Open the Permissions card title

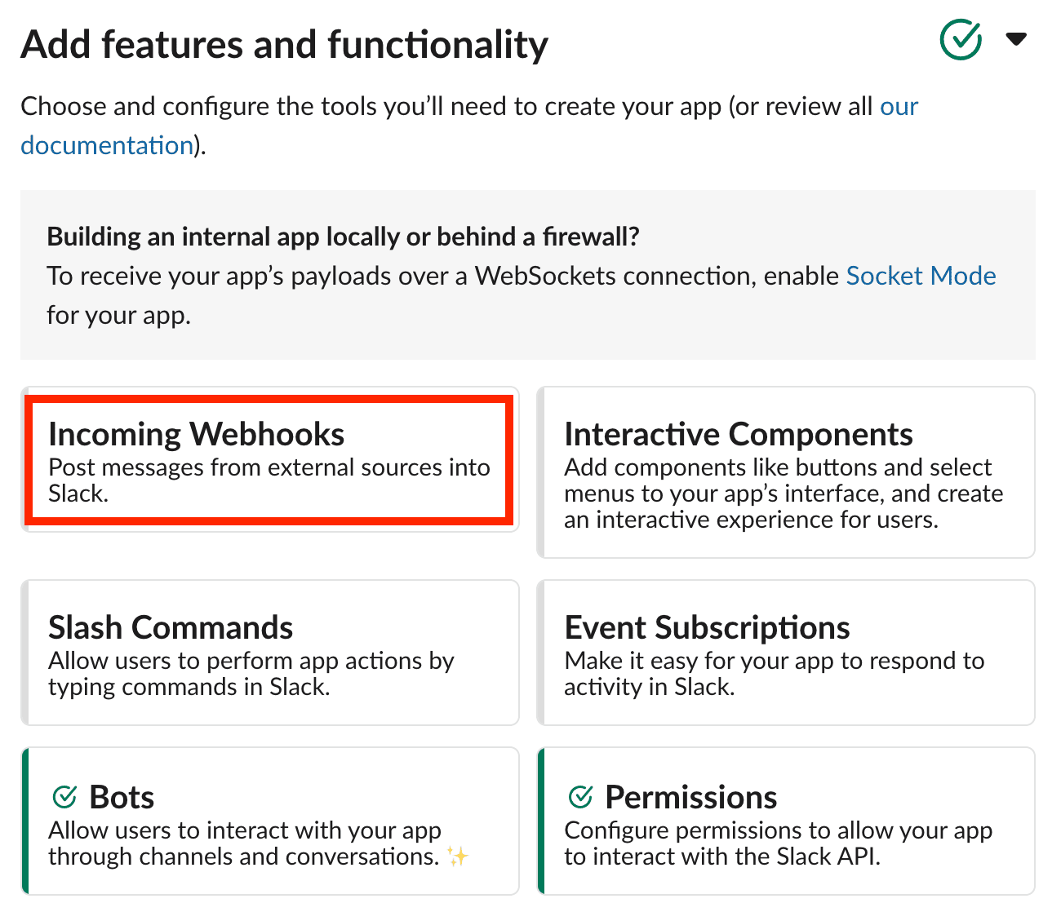tap(690, 797)
